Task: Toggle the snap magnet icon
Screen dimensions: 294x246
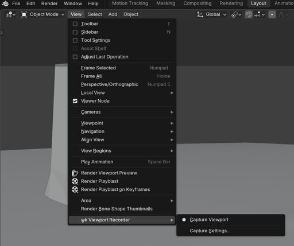Action: pyautogui.click(x=249, y=14)
